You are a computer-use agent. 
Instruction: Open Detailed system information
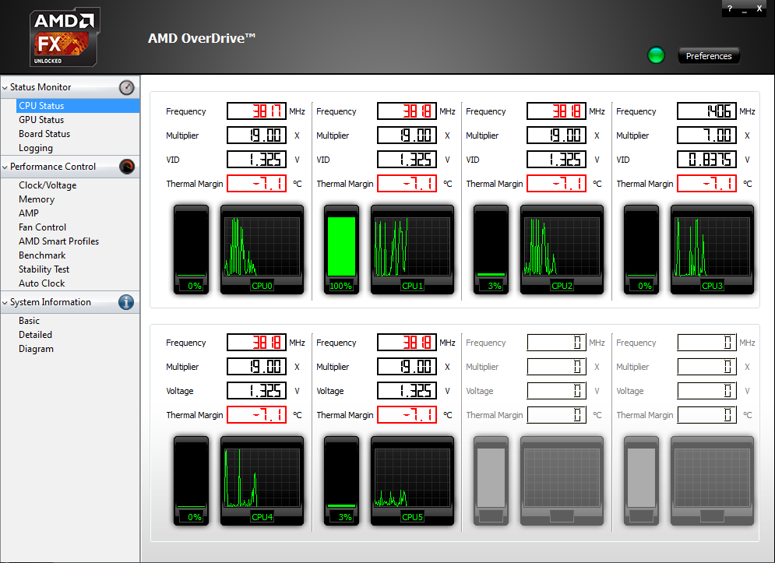tap(35, 335)
